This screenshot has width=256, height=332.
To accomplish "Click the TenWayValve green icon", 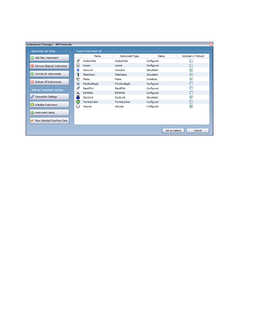I will [78, 102].
